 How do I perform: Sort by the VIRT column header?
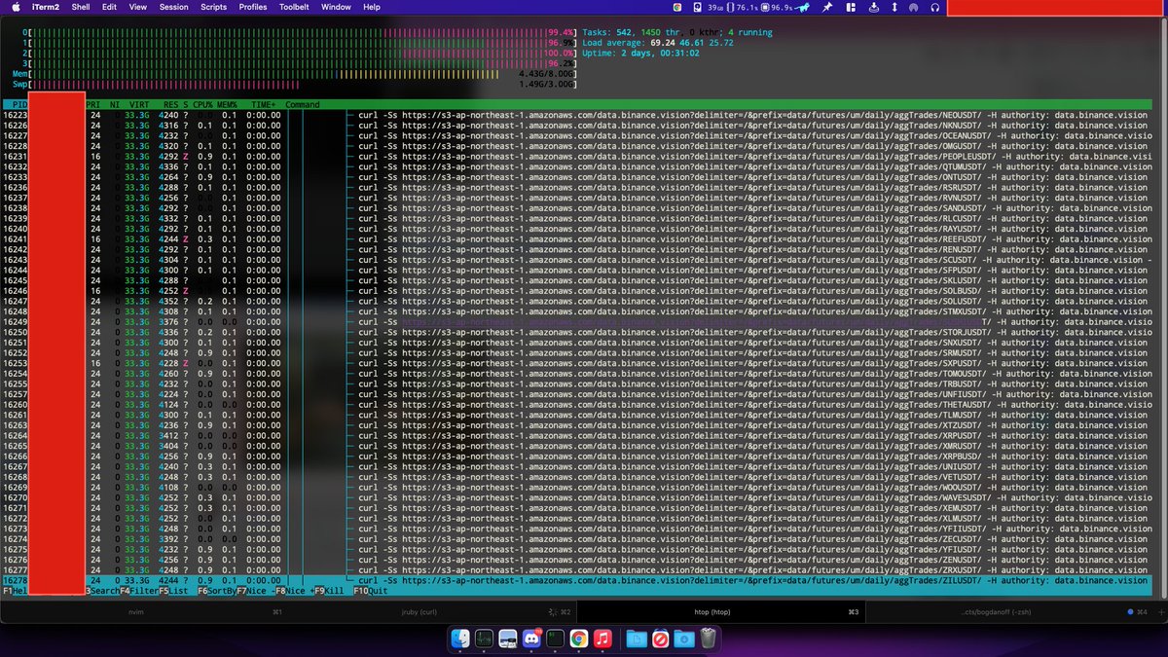click(x=139, y=105)
